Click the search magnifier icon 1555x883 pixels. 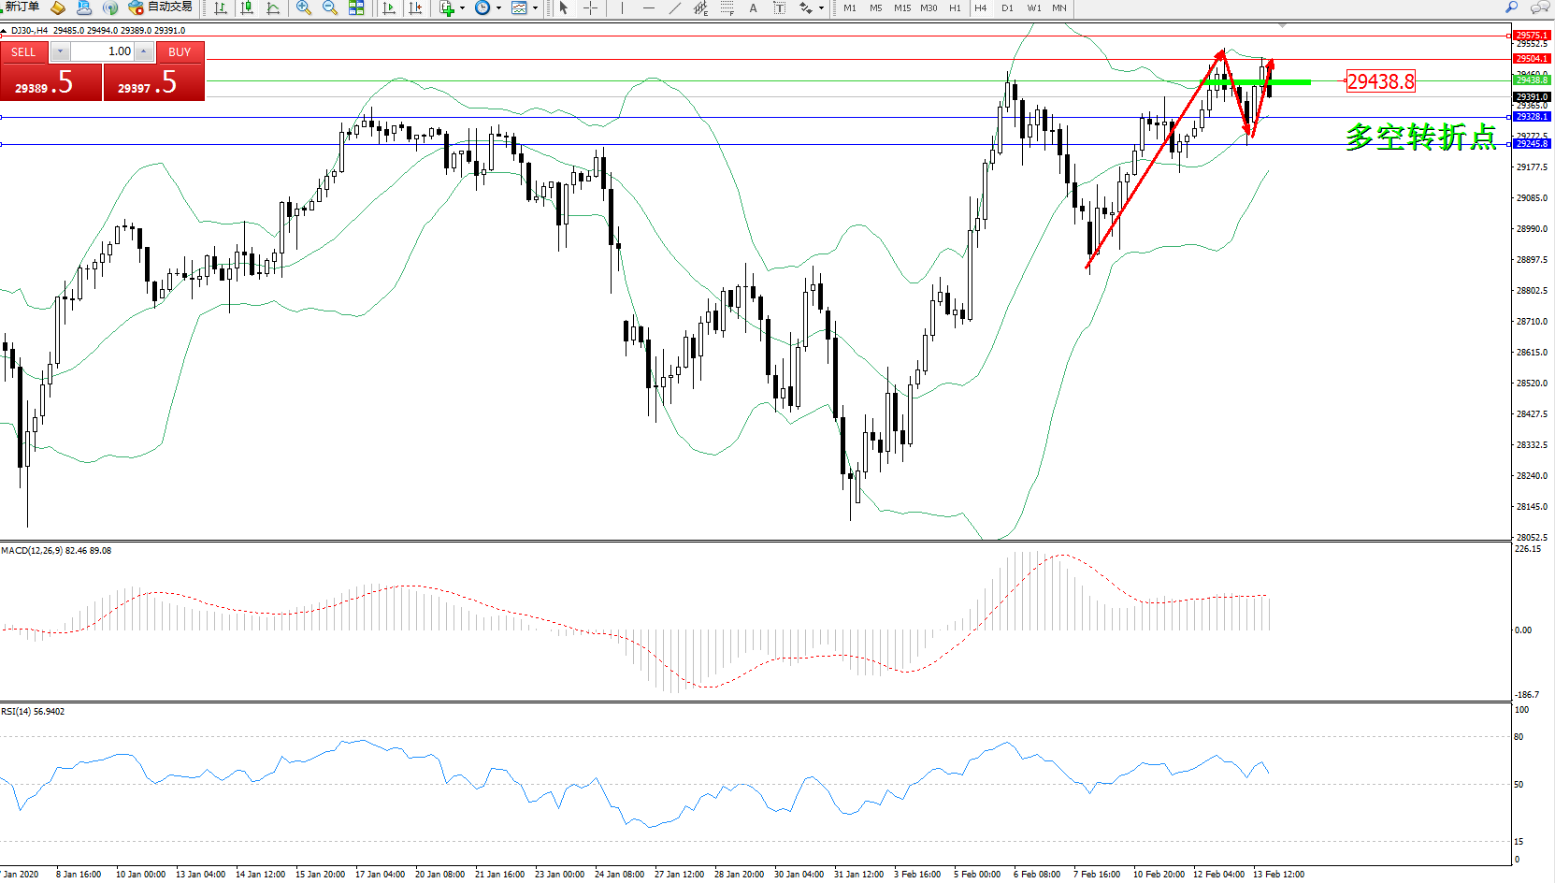click(x=1511, y=7)
